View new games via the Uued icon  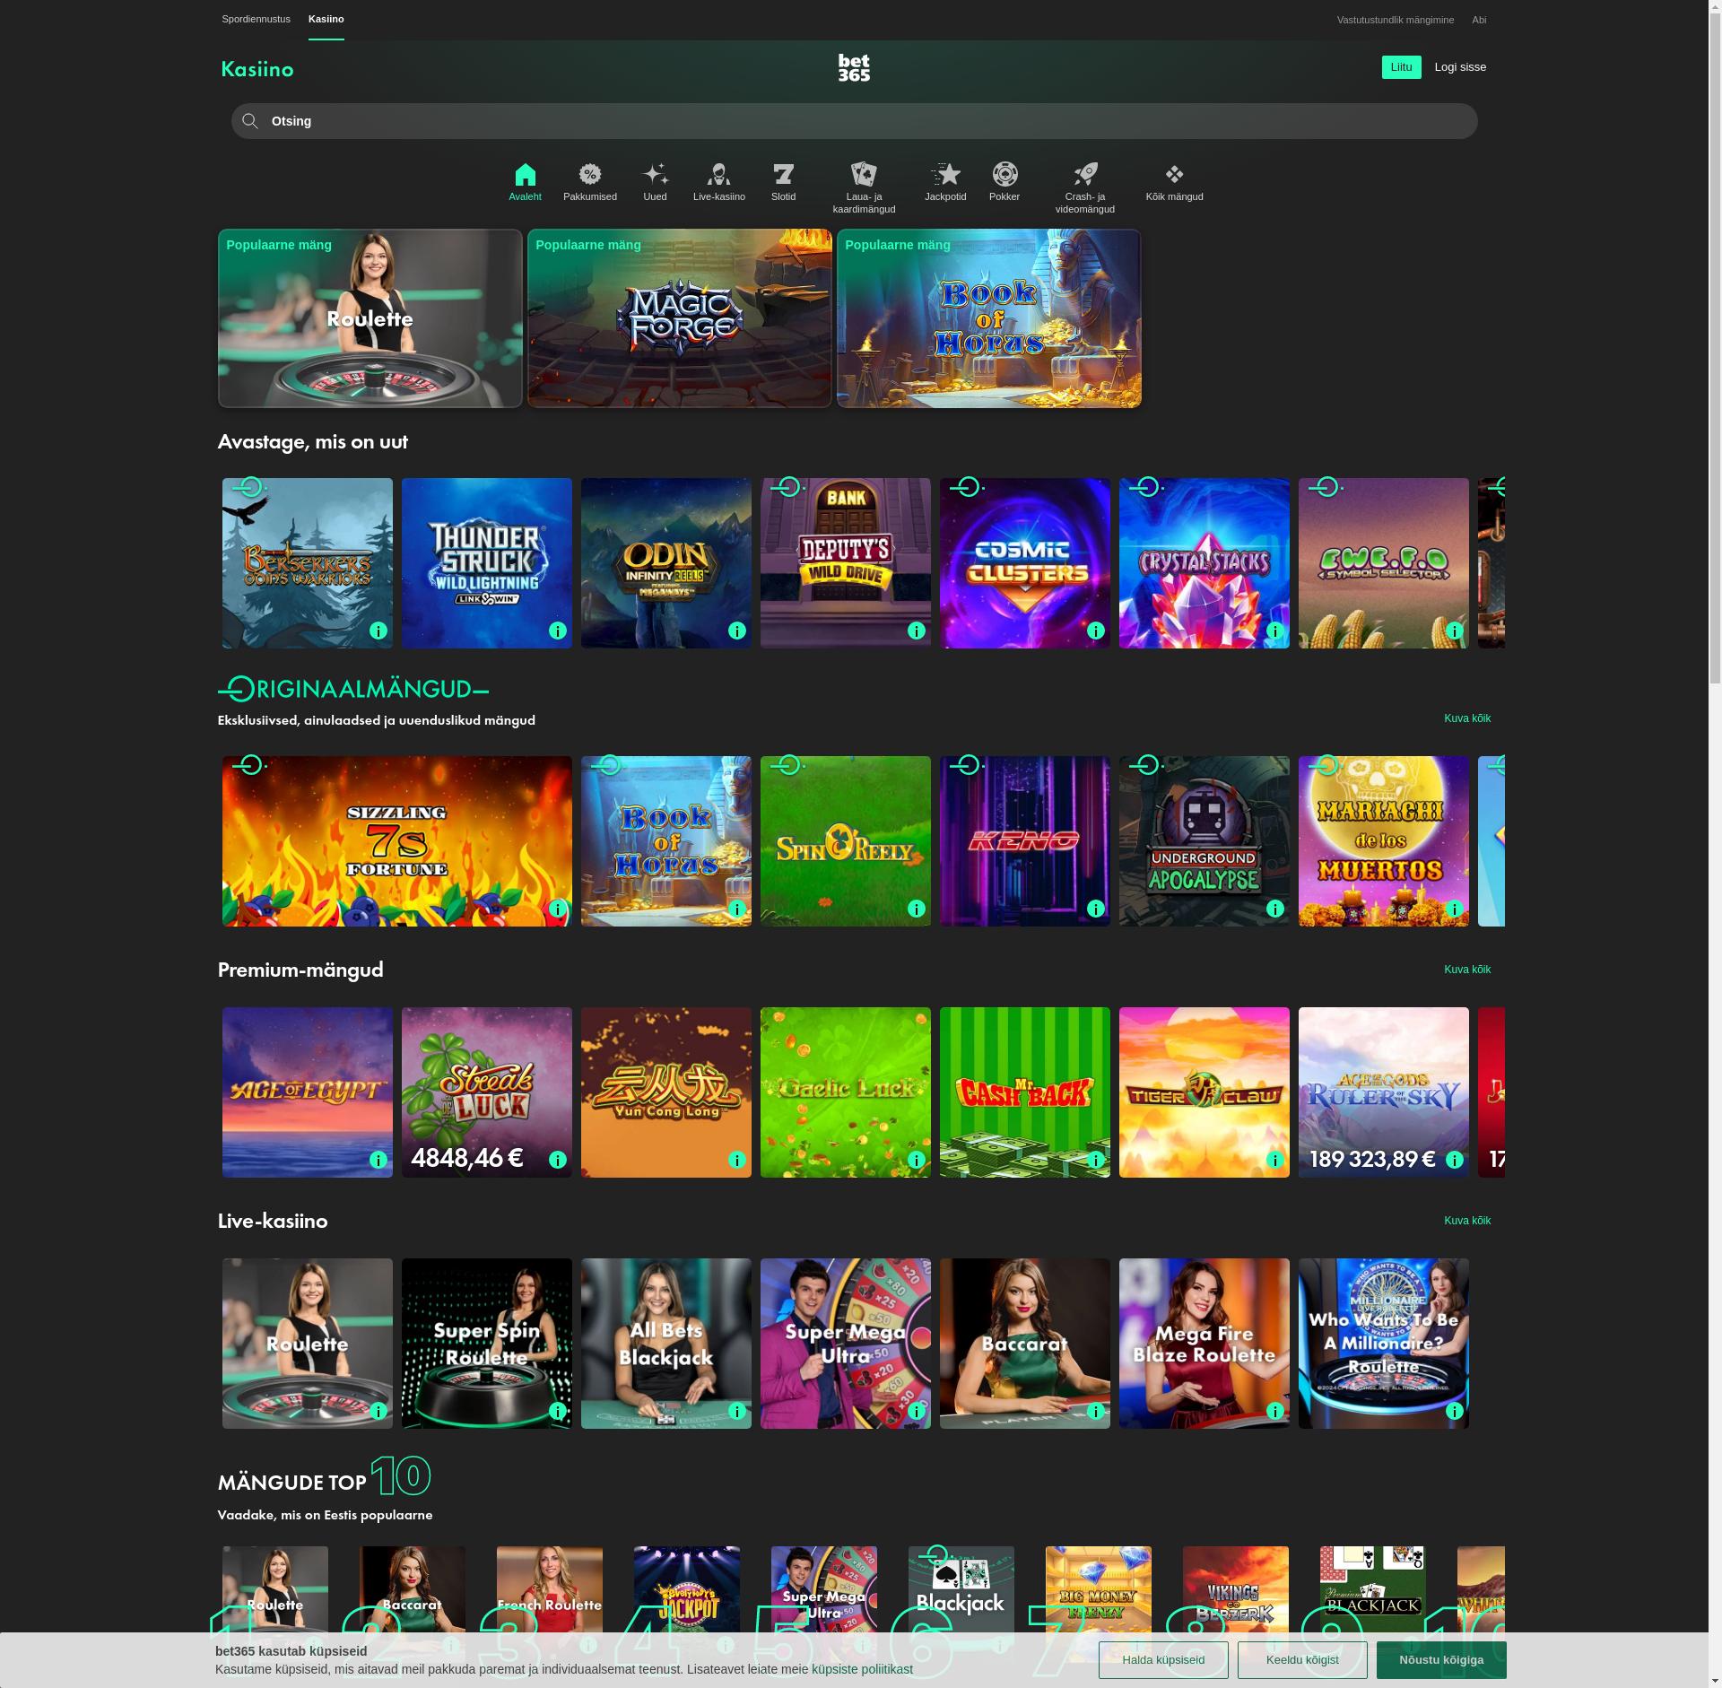pos(656,173)
